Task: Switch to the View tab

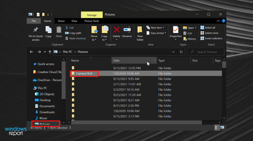Action: coord(74,21)
